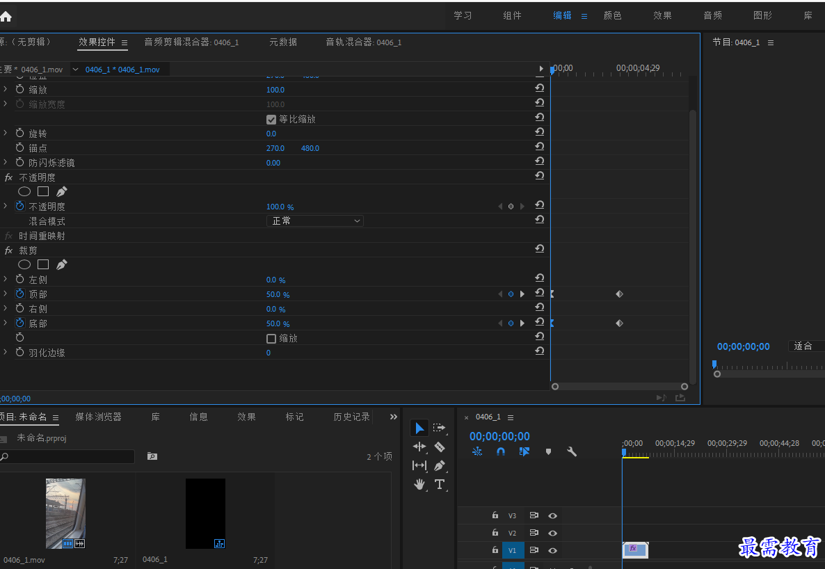Toggle animation stopwatch for 不透明度
The image size is (825, 569).
click(20, 206)
